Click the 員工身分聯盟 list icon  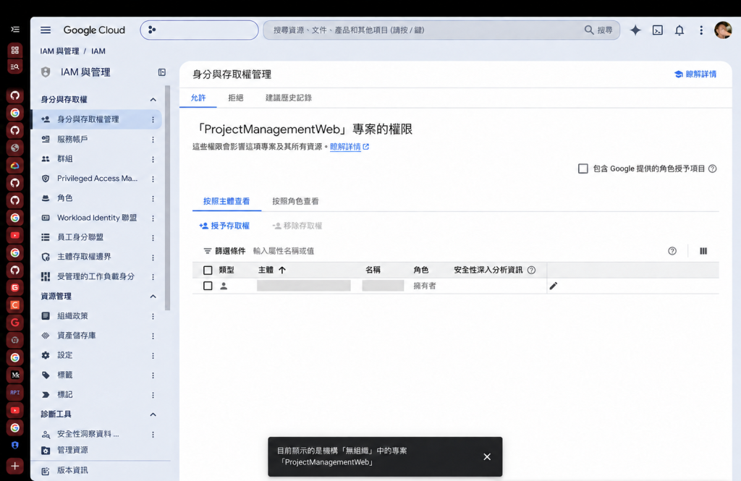[x=46, y=237]
